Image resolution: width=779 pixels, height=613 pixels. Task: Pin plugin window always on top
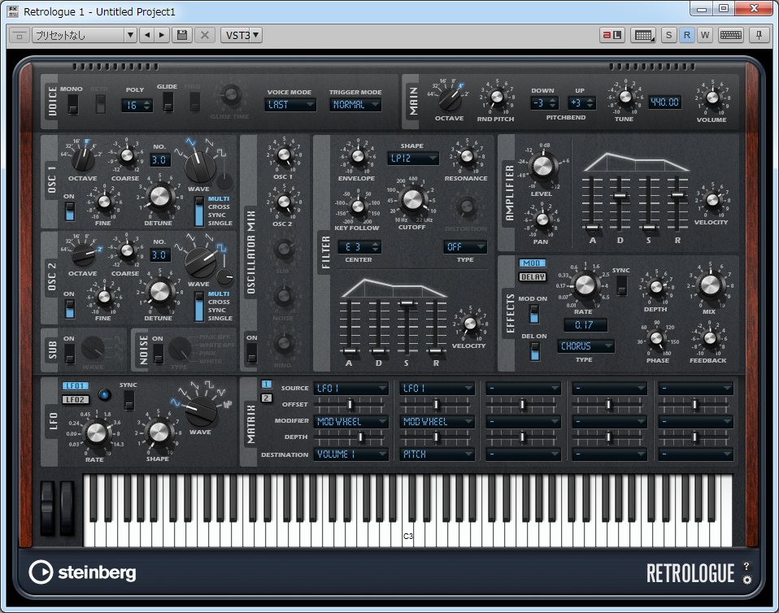[x=759, y=35]
